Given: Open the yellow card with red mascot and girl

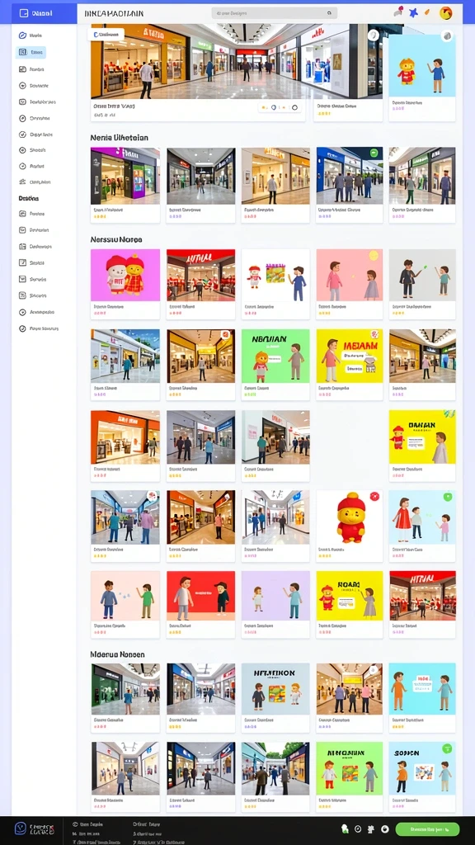Looking at the screenshot, I should point(349,605).
